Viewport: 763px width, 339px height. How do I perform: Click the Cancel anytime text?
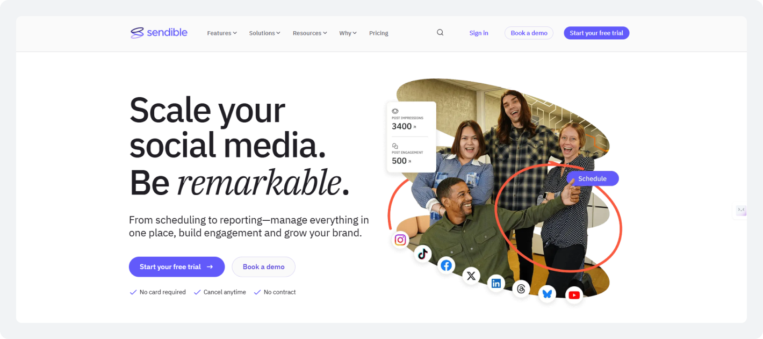click(x=225, y=292)
